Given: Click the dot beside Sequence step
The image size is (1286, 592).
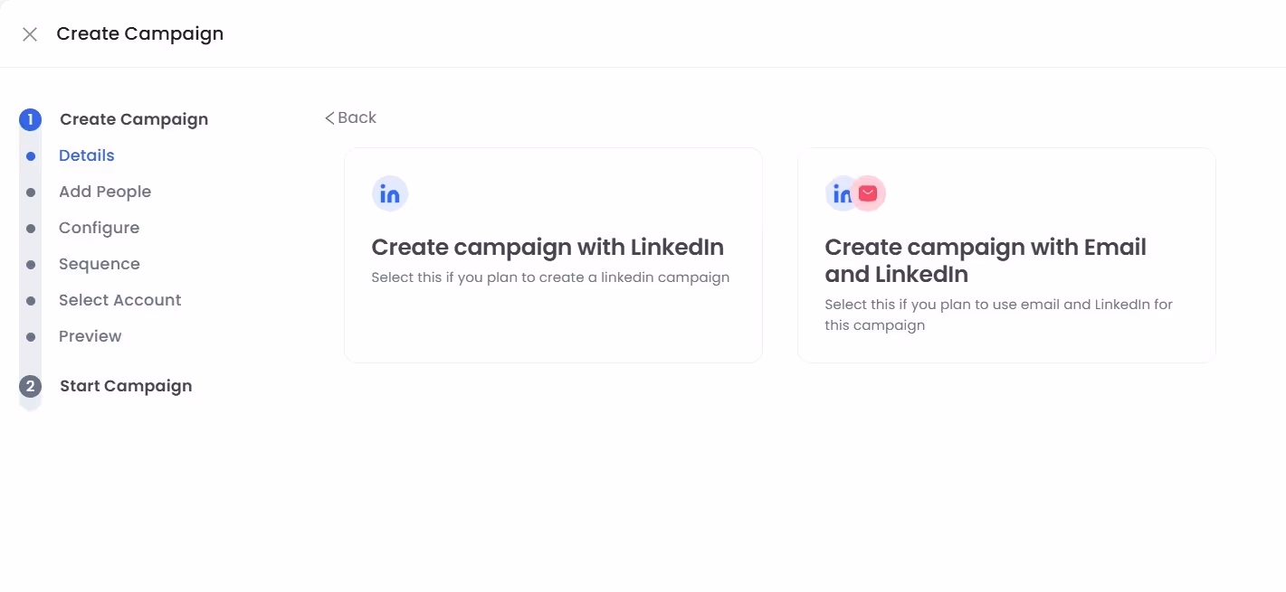Looking at the screenshot, I should point(30,264).
